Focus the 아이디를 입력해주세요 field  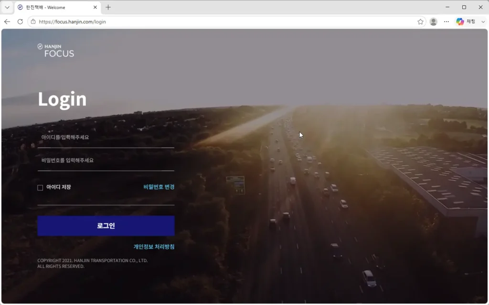tap(106, 137)
